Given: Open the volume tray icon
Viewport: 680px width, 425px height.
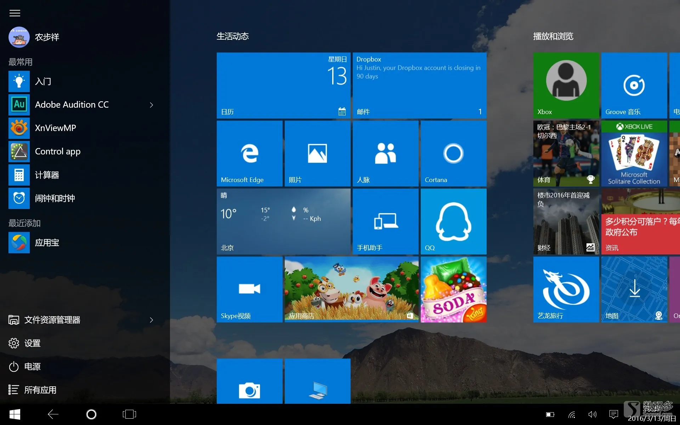Looking at the screenshot, I should [592, 414].
